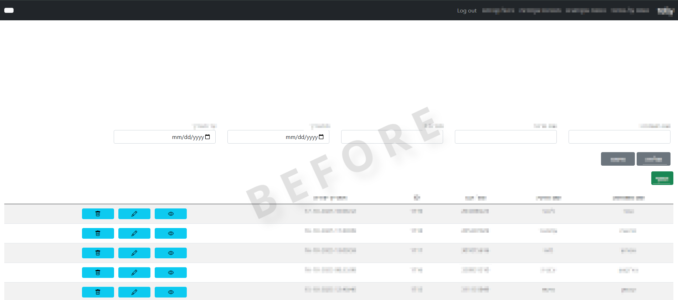The width and height of the screenshot is (678, 300).
Task: View details of the second row
Action: (170, 233)
